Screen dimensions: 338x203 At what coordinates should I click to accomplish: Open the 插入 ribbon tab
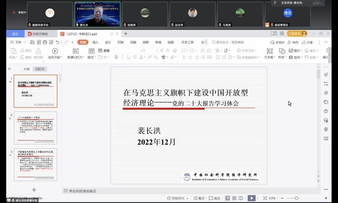point(95,42)
